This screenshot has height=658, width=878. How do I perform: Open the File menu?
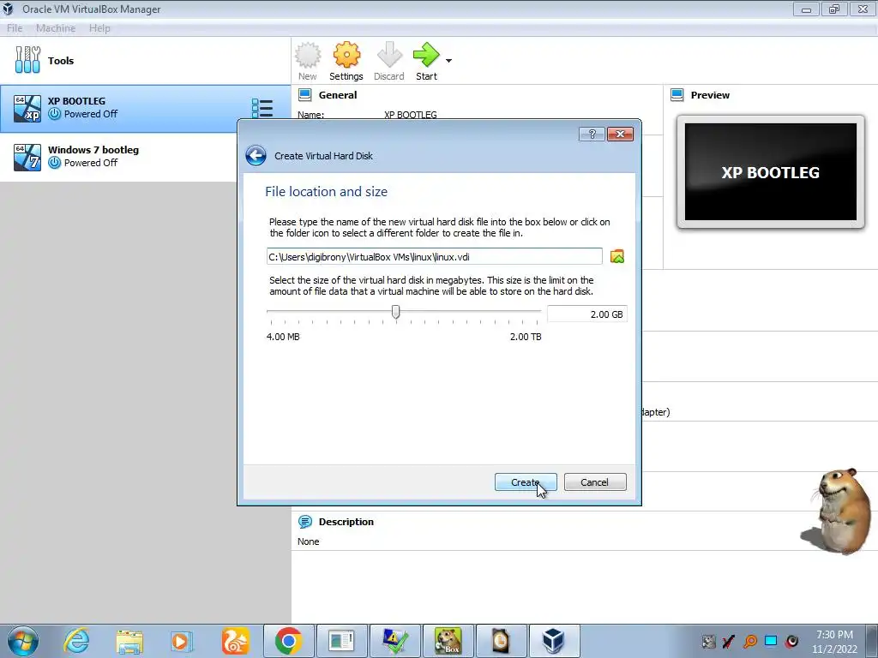coord(15,28)
